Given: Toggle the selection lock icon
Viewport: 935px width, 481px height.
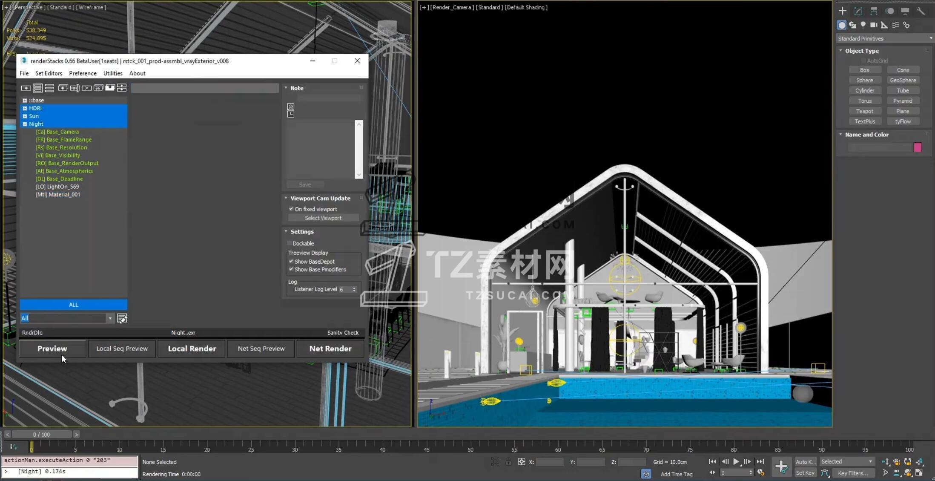Looking at the screenshot, I should click(508, 462).
